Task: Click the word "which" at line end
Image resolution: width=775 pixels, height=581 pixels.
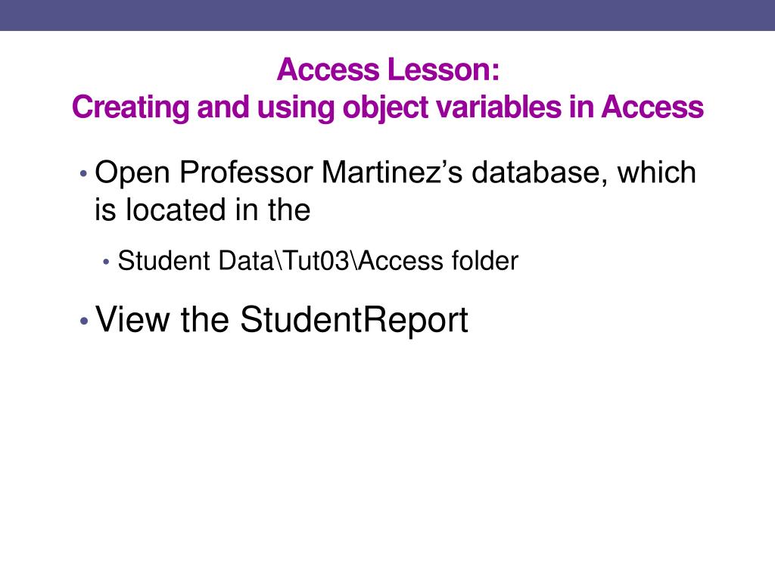Action: pos(657,172)
